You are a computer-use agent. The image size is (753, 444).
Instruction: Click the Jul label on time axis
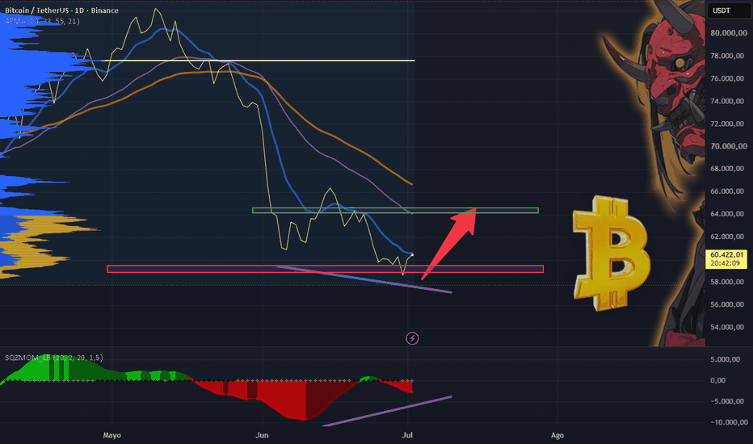[x=406, y=435]
